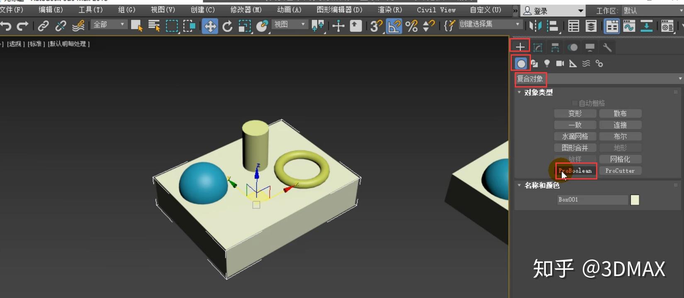Switch to the Utilities panel tab
Image resolution: width=684 pixels, height=298 pixels.
point(607,48)
